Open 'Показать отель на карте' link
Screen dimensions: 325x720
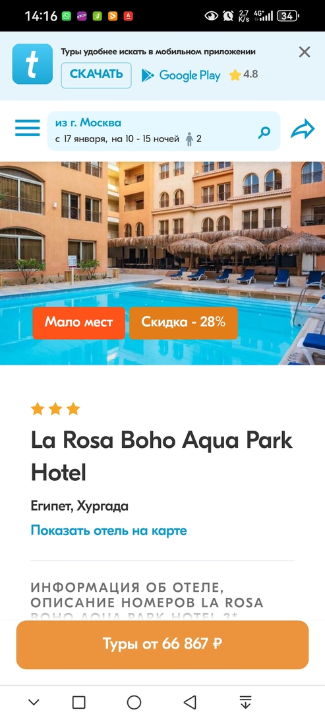[x=109, y=530]
